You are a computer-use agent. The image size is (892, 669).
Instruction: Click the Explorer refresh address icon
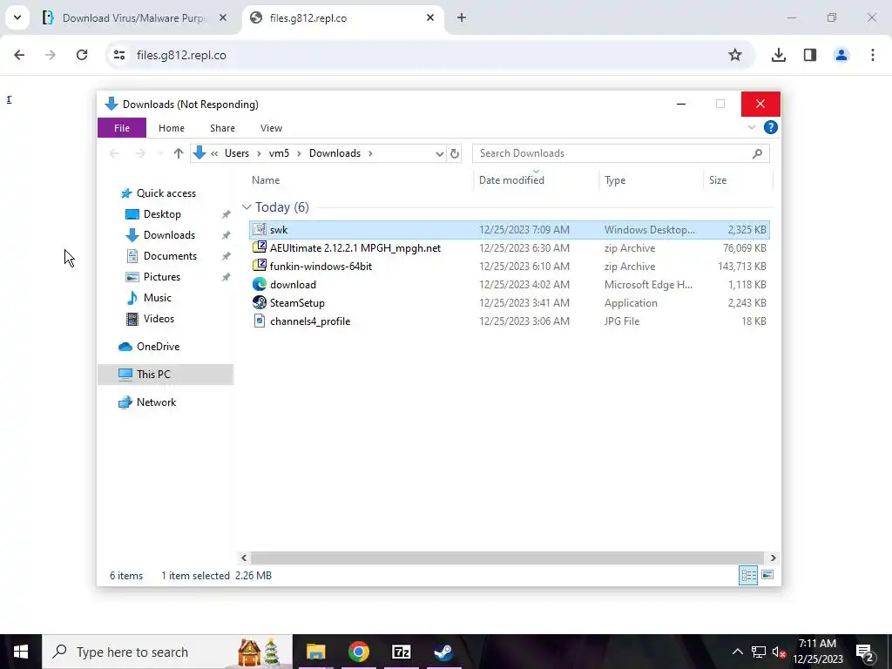454,153
